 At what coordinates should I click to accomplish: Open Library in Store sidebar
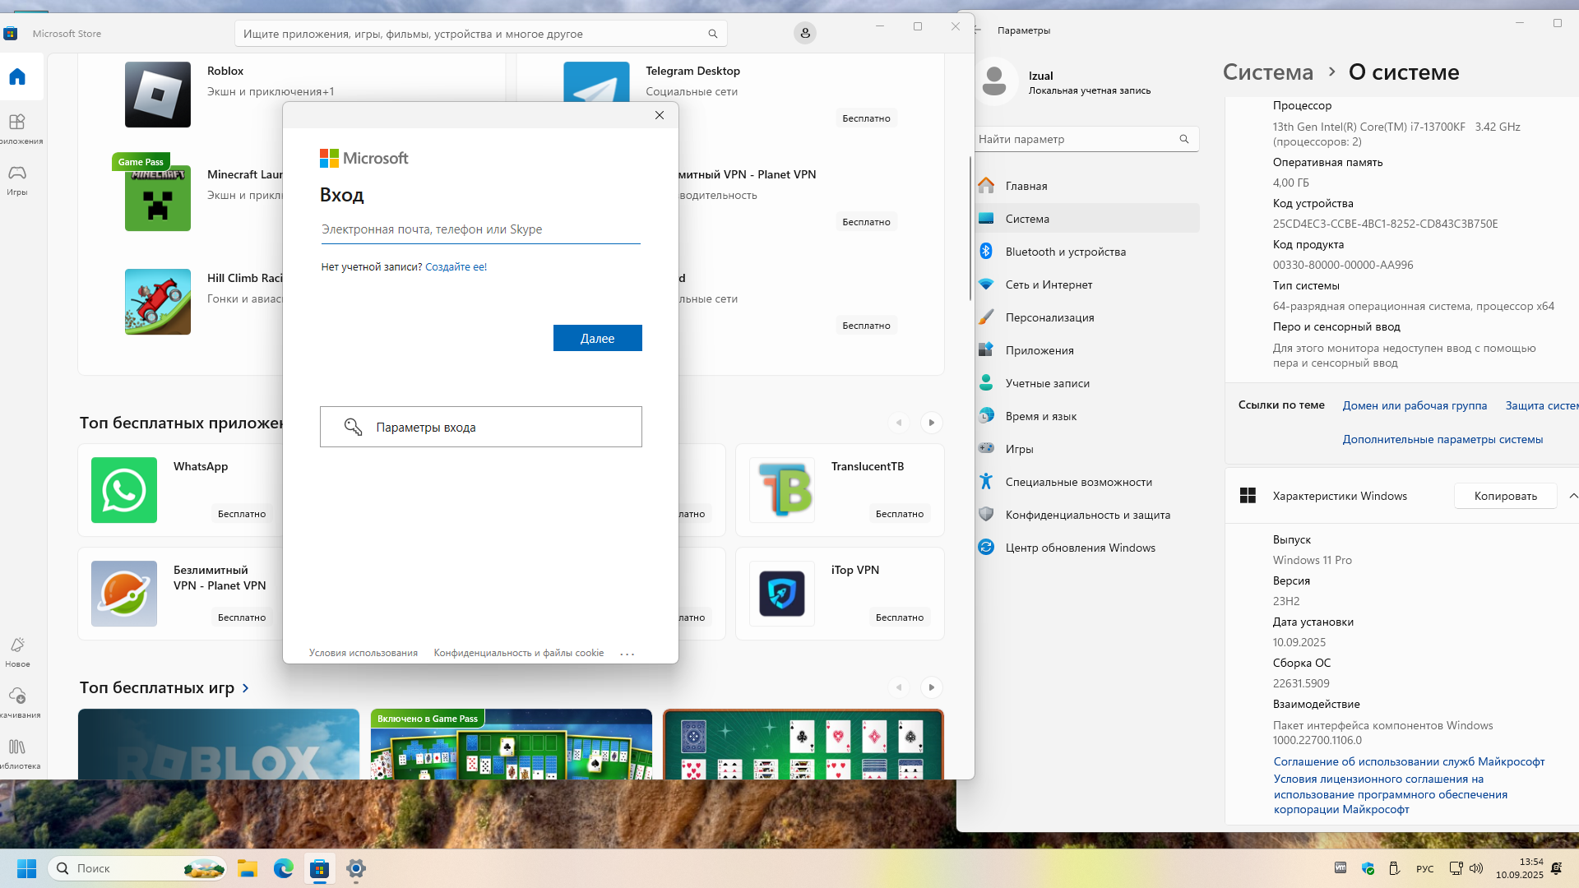[17, 754]
